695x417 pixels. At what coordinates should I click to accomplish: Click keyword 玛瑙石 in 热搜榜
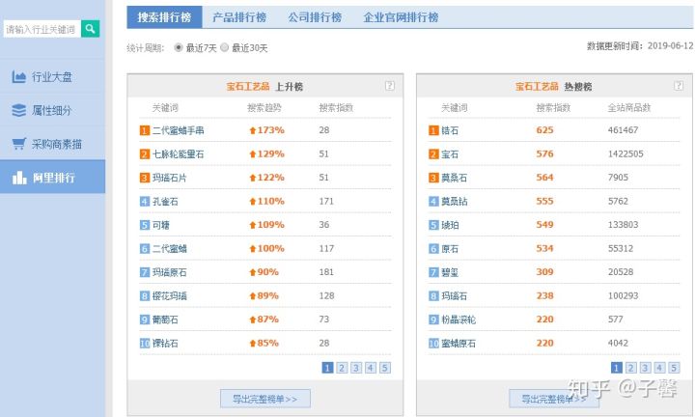[455, 296]
